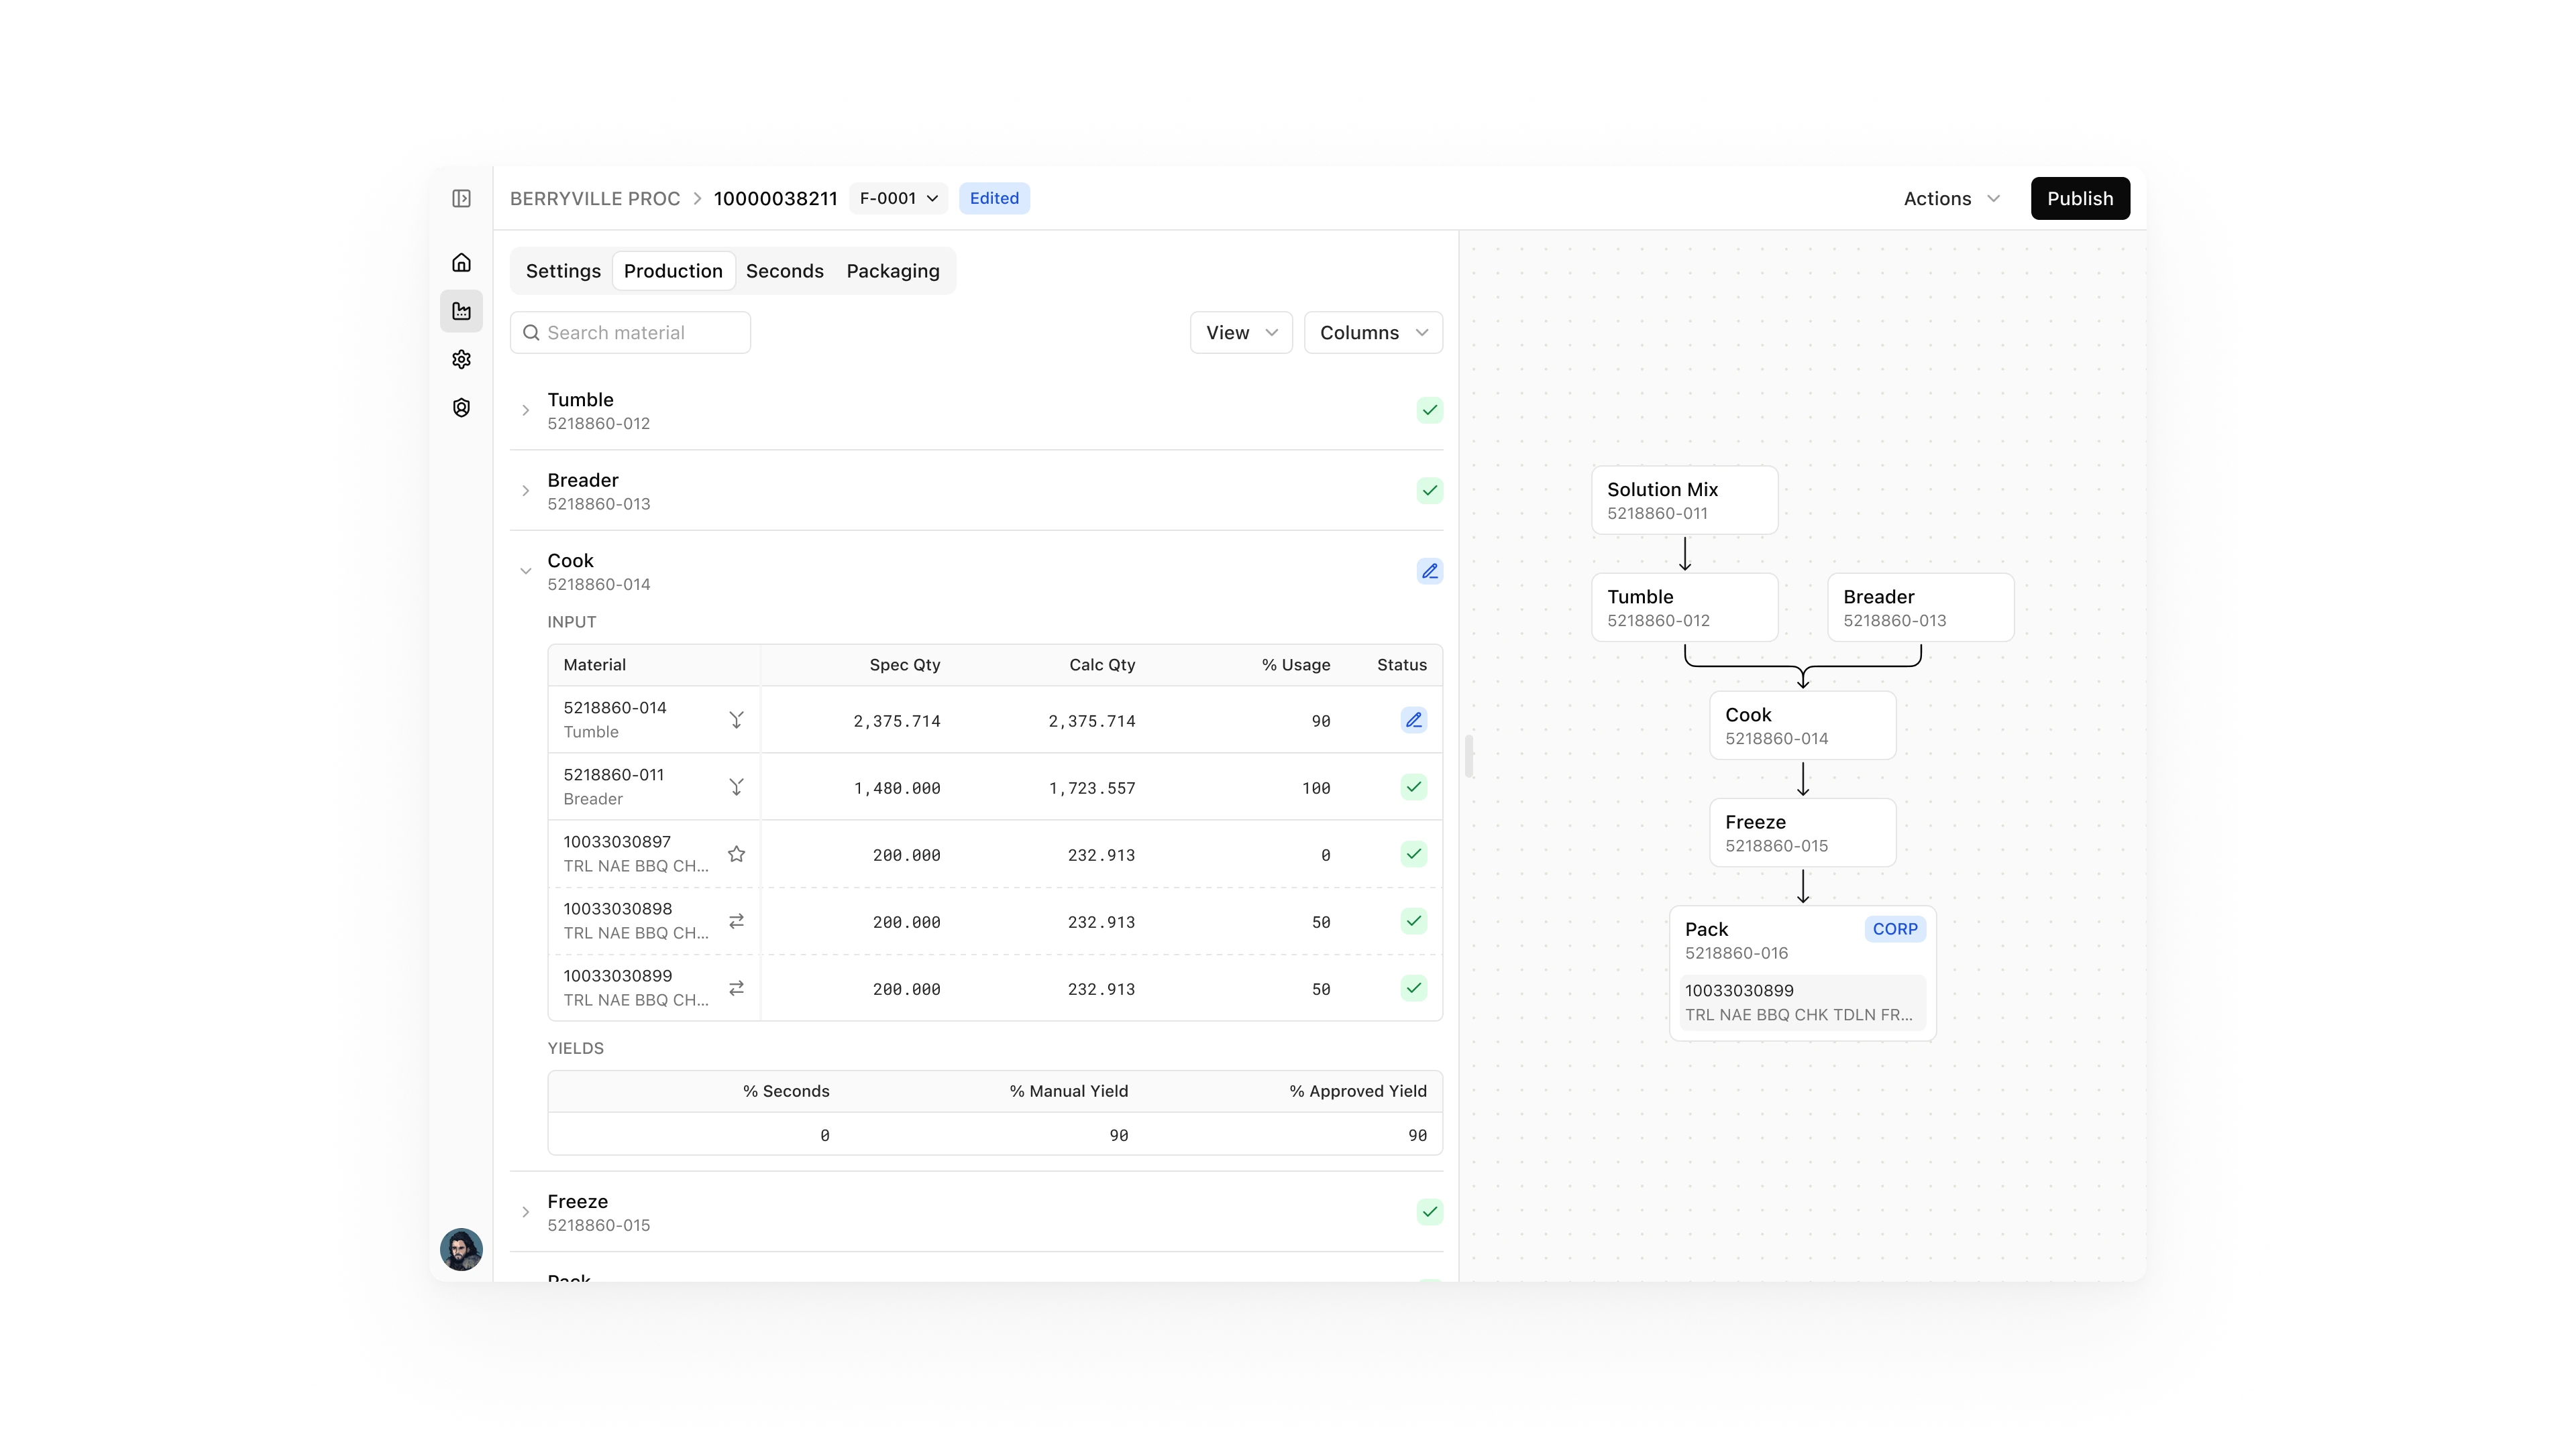Open the View dropdown
Image resolution: width=2576 pixels, height=1448 pixels.
coord(1240,333)
